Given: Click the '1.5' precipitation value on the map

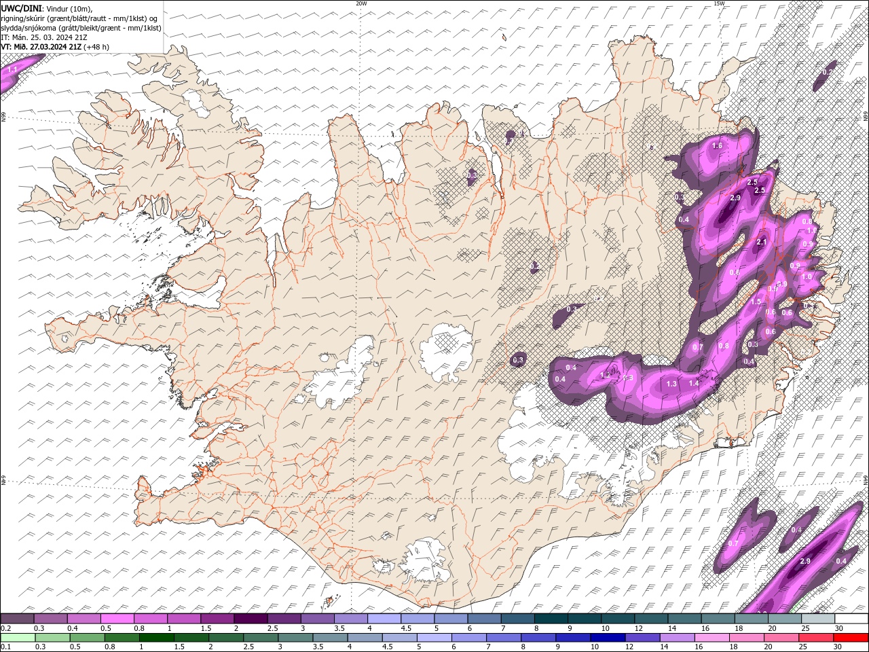Looking at the screenshot, I should [x=756, y=302].
